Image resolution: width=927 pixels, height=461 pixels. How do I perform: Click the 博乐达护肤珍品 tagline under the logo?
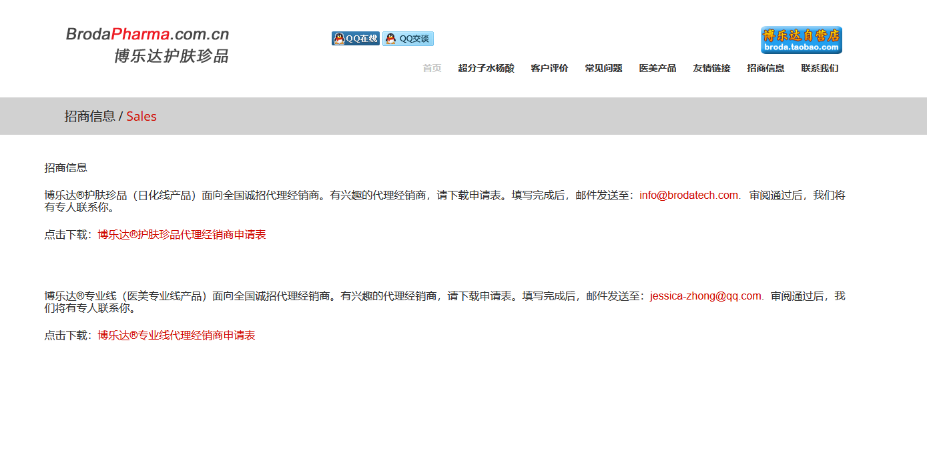coord(172,56)
